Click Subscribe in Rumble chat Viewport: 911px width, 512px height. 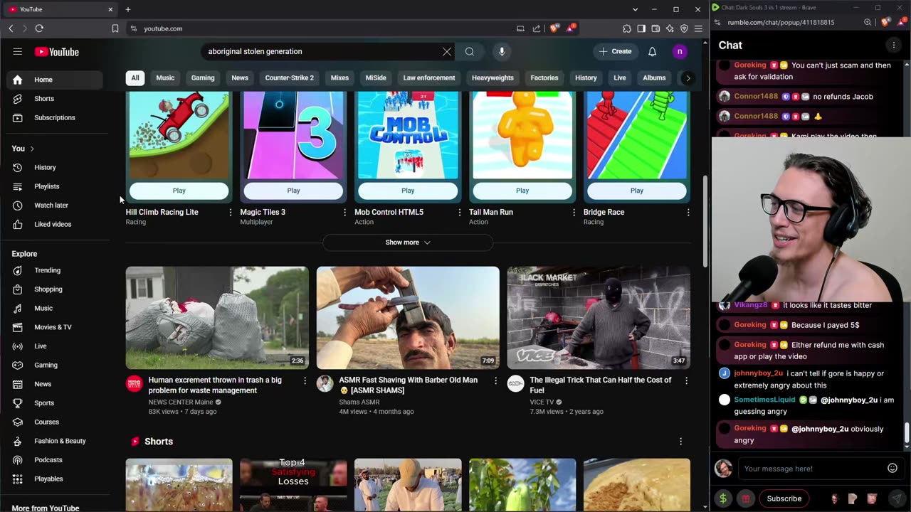[784, 498]
